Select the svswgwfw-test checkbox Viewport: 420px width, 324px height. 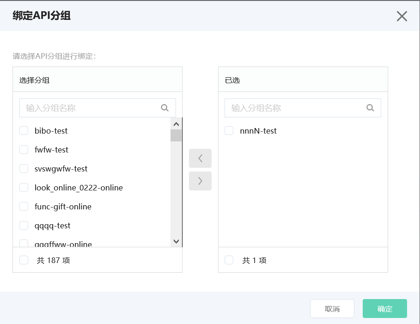coord(24,169)
